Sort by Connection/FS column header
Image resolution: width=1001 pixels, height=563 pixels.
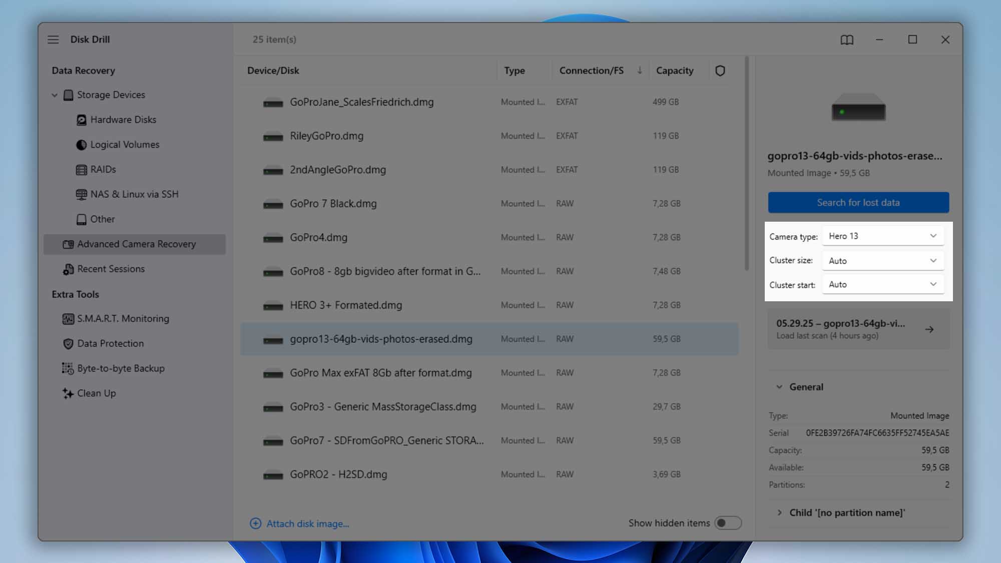pos(592,71)
